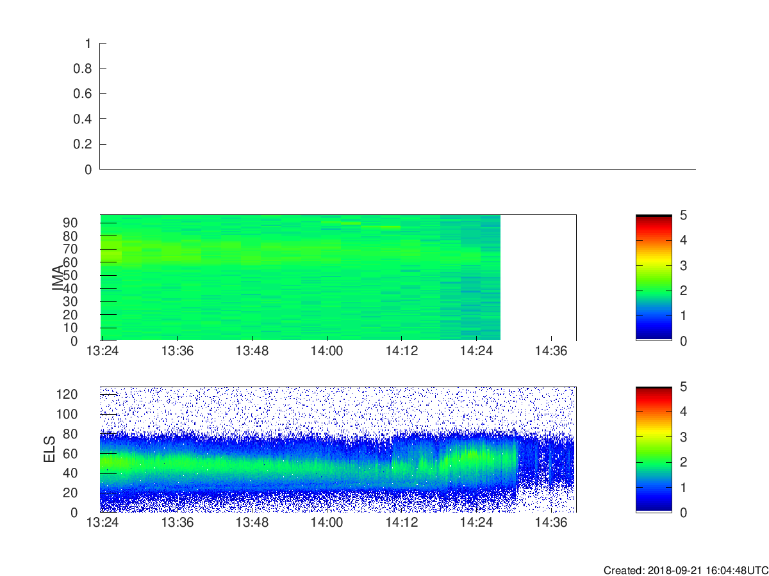
Task: Click the IMA y-axis title
Action: click(x=57, y=278)
